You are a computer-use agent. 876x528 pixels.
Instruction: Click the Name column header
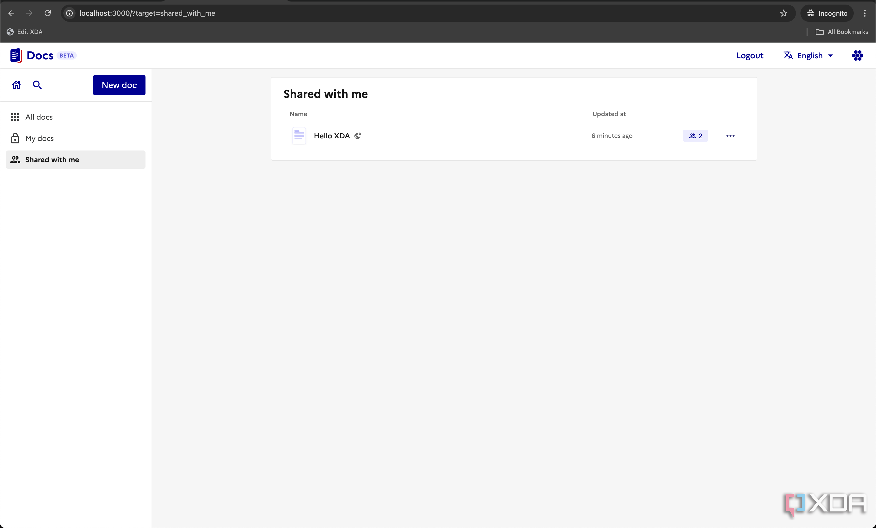coord(298,114)
